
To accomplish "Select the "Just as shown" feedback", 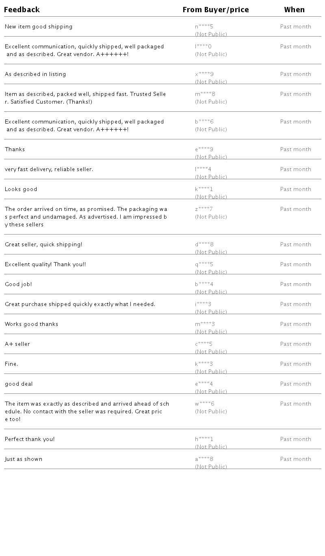I will click(x=24, y=459).
